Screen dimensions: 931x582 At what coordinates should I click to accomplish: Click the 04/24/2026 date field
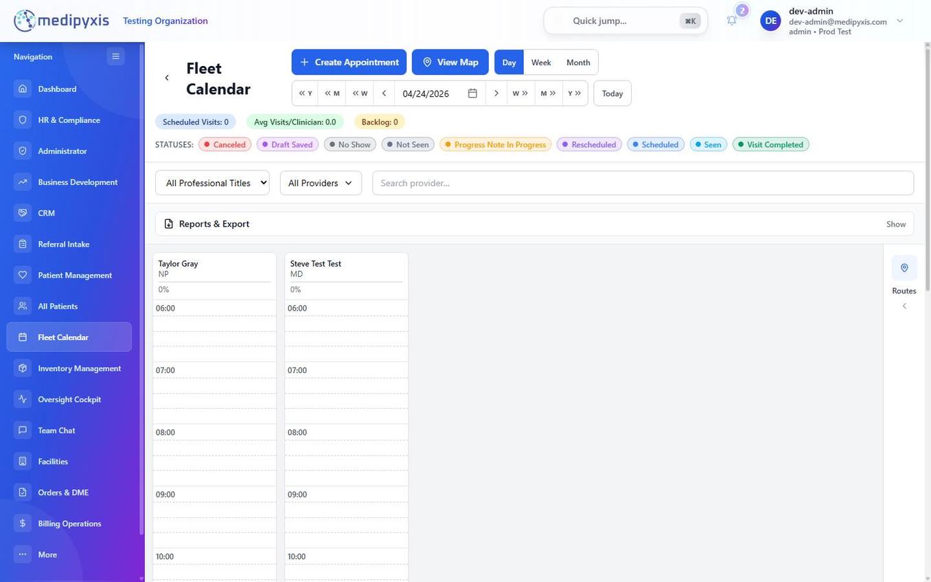(x=440, y=93)
